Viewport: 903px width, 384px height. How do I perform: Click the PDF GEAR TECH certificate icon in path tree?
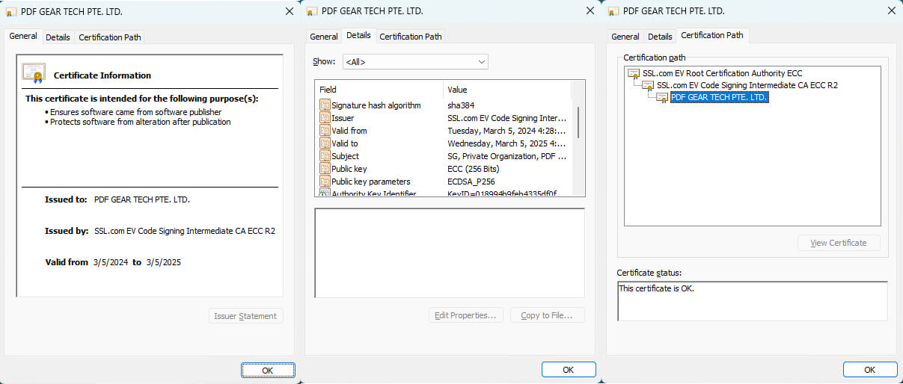coord(662,97)
